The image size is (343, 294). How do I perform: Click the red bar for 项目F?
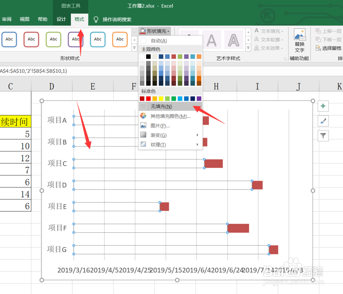click(x=238, y=228)
